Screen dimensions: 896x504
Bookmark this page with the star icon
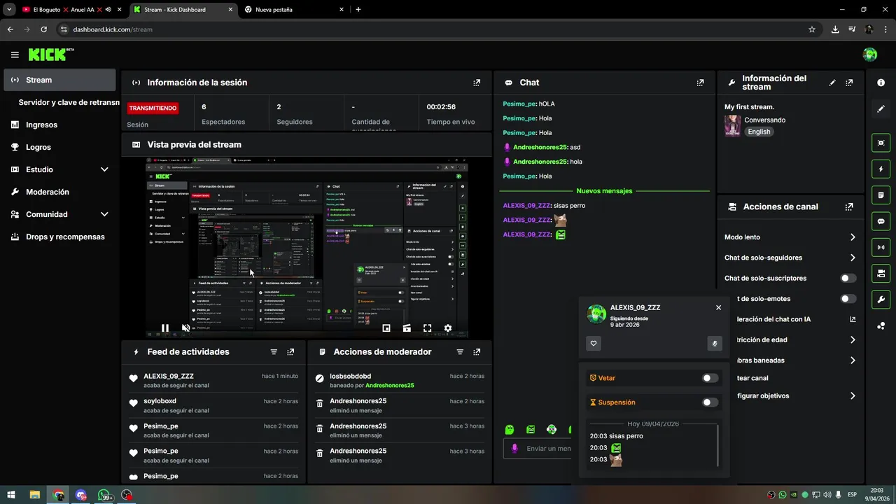coord(812,29)
